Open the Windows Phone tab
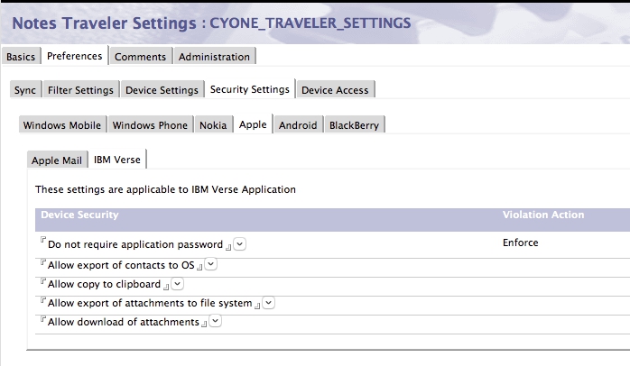This screenshot has height=366, width=630. point(150,125)
